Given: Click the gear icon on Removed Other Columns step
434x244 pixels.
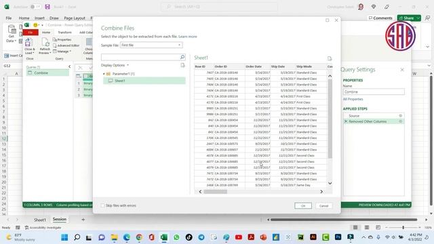Looking at the screenshot, I should point(401,121).
